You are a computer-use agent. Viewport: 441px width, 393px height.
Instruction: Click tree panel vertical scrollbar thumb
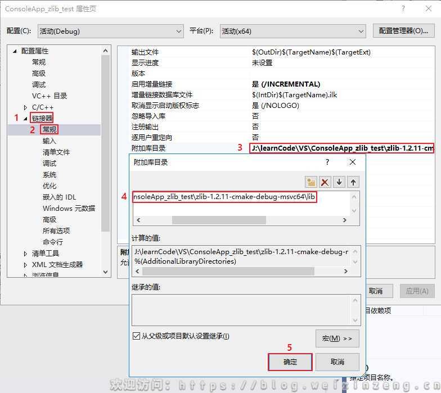[x=106, y=143]
